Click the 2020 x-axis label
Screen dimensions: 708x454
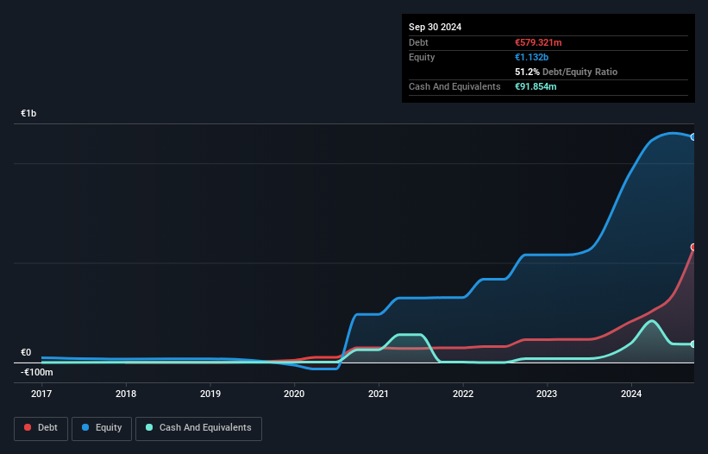click(x=294, y=394)
